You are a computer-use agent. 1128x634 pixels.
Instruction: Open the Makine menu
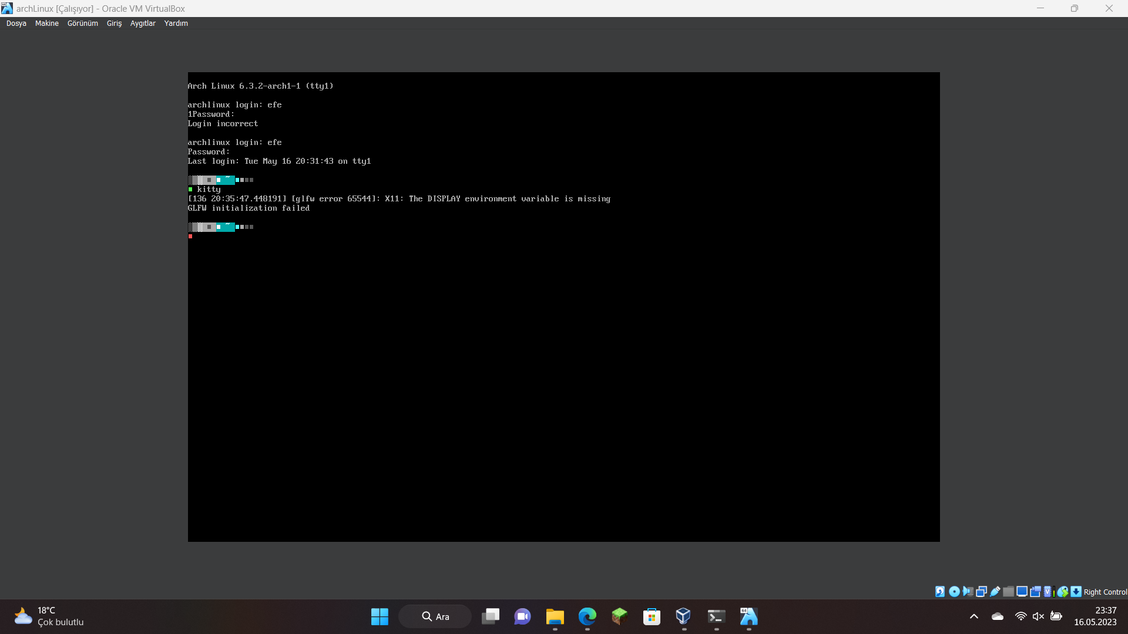tap(47, 23)
